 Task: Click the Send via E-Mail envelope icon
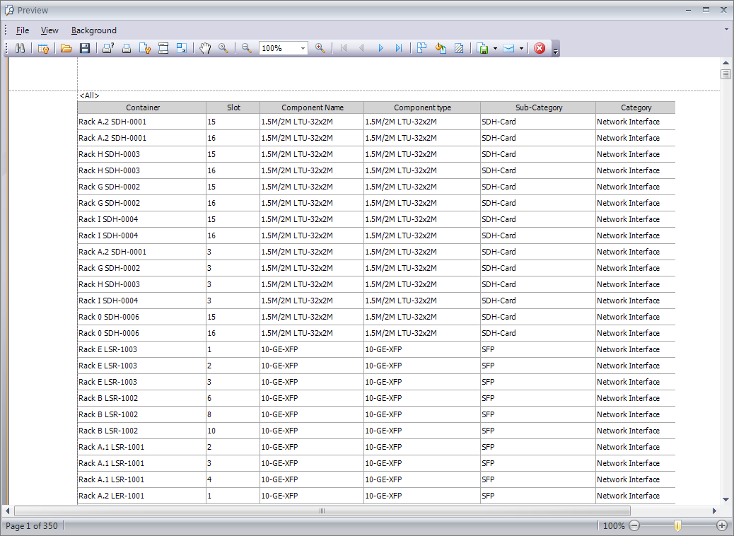508,48
